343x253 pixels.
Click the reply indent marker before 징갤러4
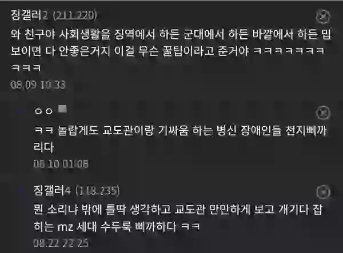[21, 190]
